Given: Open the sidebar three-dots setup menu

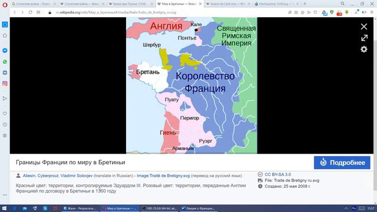Looking at the screenshot, I should [x=5, y=195].
